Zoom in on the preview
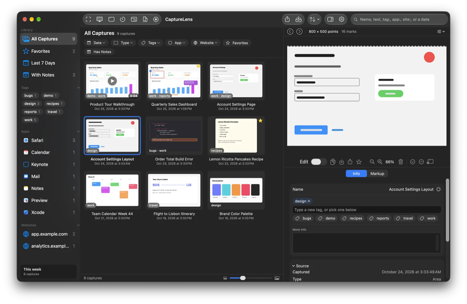 (x=380, y=162)
